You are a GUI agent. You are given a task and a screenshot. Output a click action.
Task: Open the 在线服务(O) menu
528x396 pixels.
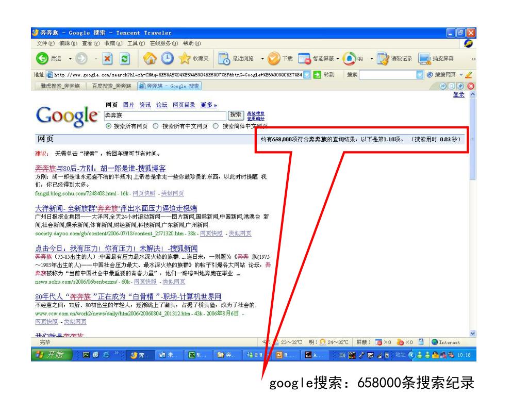(164, 43)
